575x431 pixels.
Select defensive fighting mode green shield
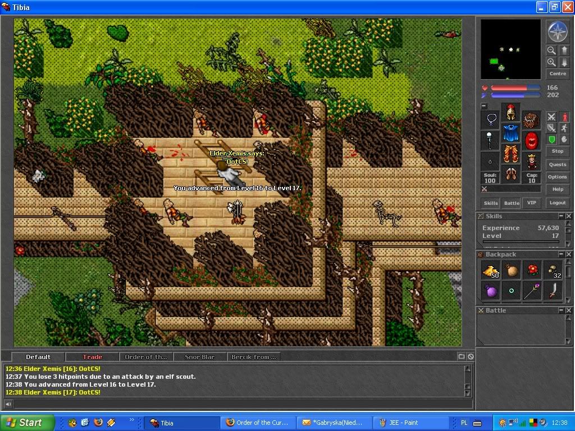click(x=551, y=140)
